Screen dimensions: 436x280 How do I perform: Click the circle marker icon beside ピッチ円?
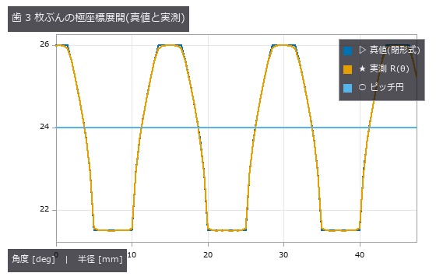coord(362,87)
